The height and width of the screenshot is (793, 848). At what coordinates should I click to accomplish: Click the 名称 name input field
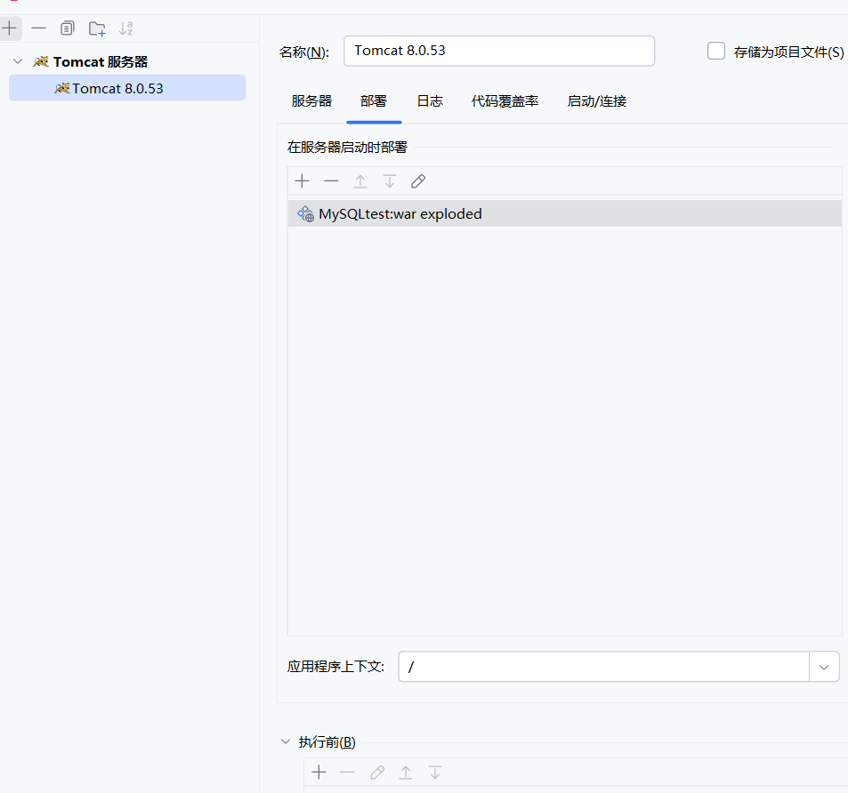(x=498, y=51)
